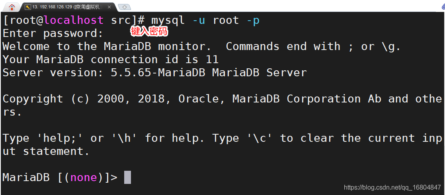Image resolution: width=445 pixels, height=195 pixels.
Task: Click the "Enter password:" prompt text
Action: click(x=53, y=33)
